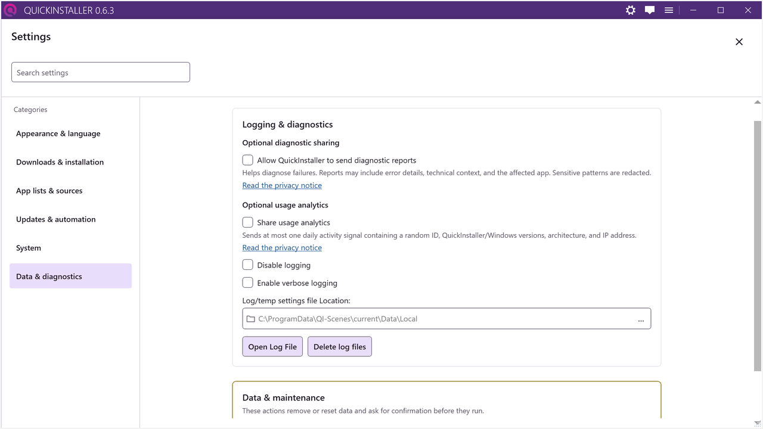The height and width of the screenshot is (429, 763).
Task: Open privacy notice link under usage analytics
Action: point(282,248)
